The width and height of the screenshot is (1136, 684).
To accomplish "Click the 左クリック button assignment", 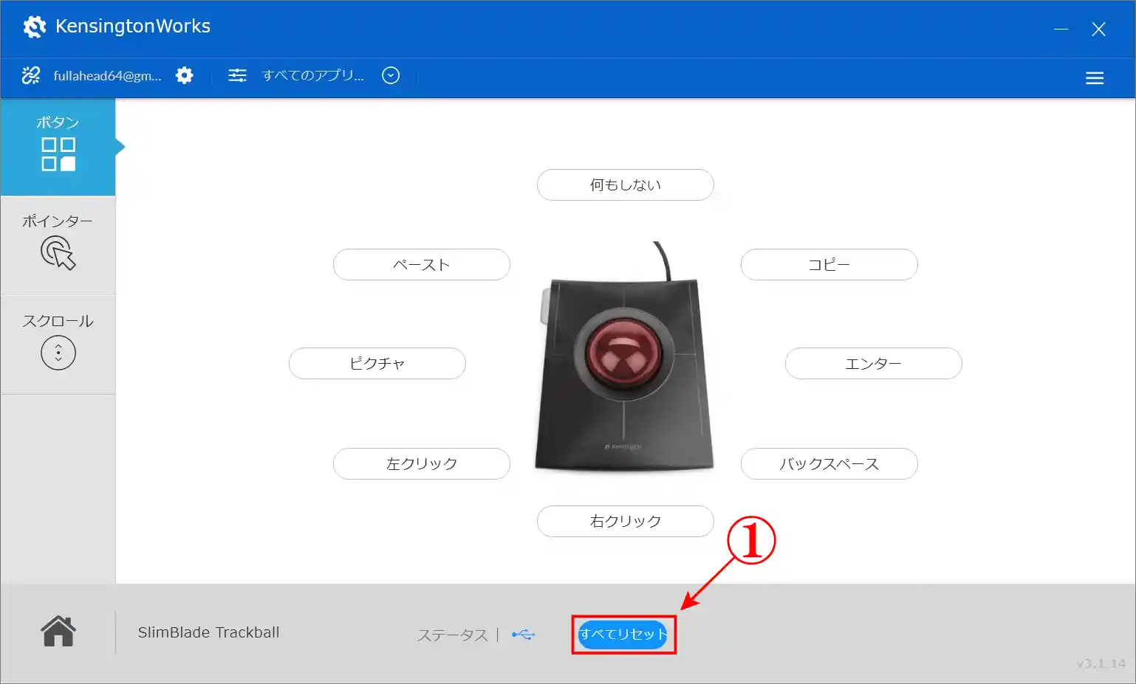I will coord(421,463).
